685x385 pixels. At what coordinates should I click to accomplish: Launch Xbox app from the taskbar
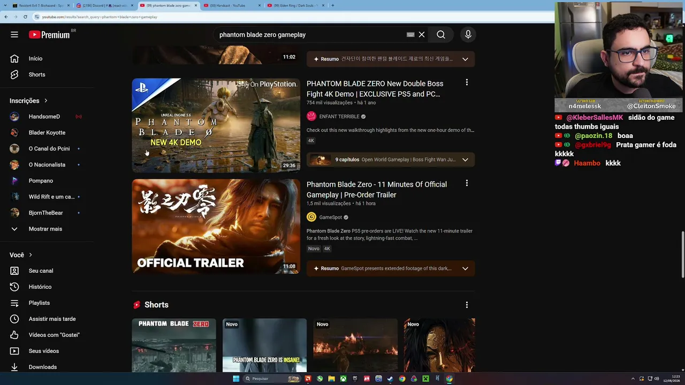click(343, 379)
